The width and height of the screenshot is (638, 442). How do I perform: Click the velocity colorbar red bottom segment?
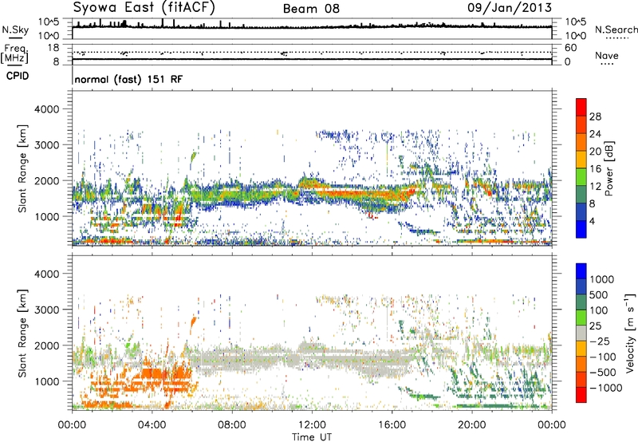click(581, 395)
